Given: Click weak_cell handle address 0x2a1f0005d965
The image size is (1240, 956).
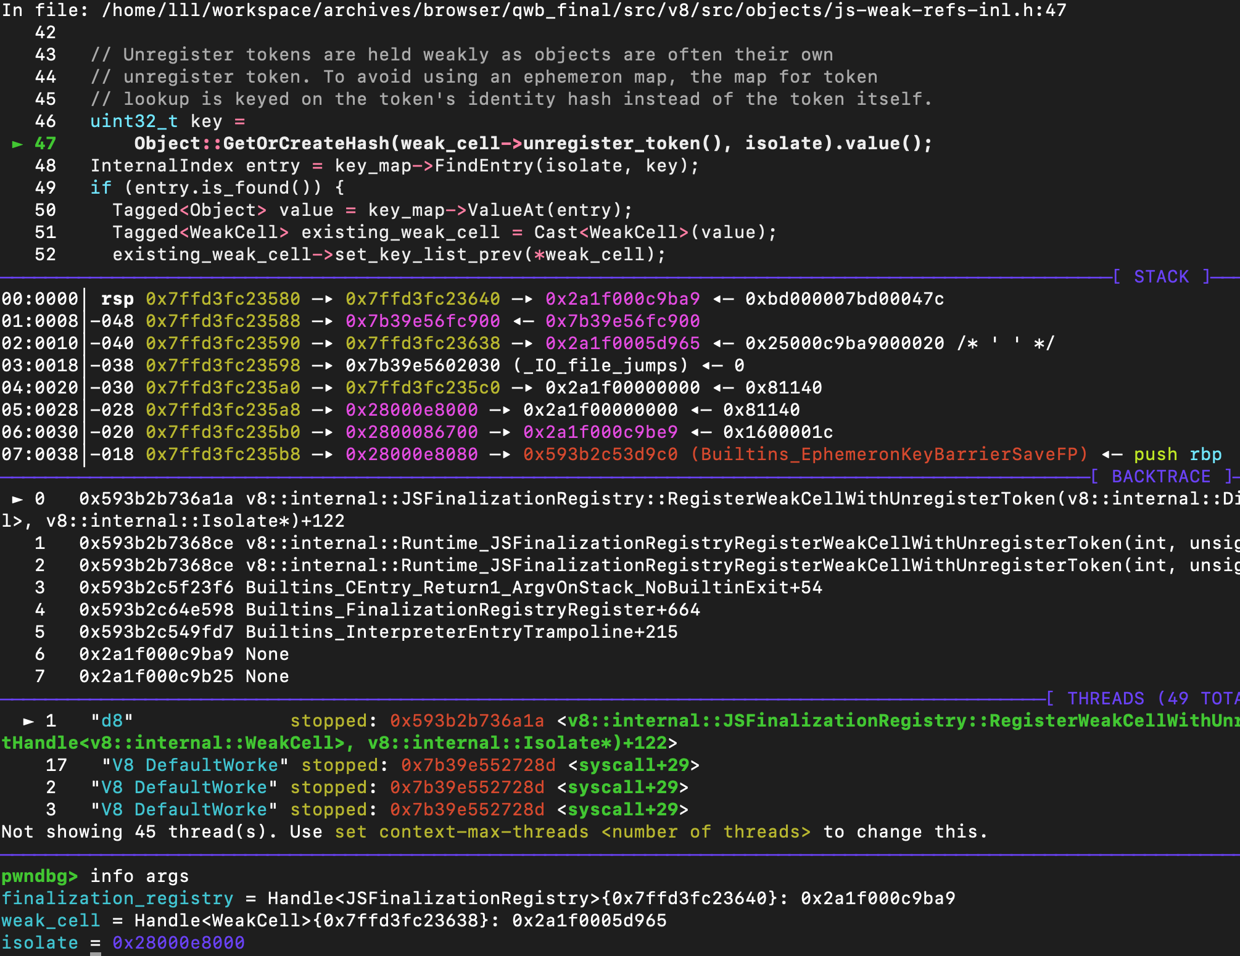Looking at the screenshot, I should point(589,921).
